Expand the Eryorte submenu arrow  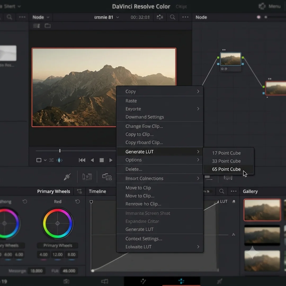[198, 109]
